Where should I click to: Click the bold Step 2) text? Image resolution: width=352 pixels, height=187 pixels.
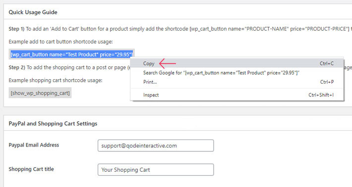(17, 67)
